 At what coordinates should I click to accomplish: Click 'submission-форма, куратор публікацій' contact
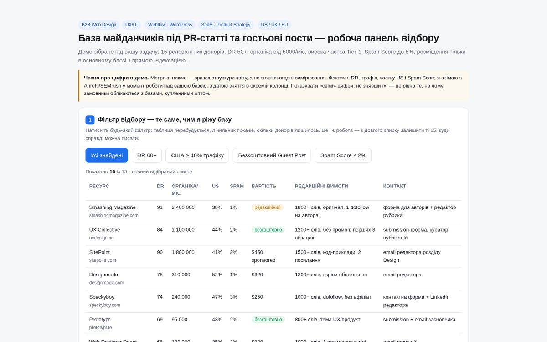click(x=416, y=233)
